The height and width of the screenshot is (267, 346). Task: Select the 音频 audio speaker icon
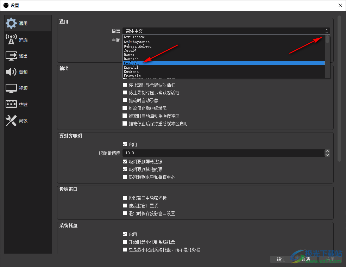coord(11,72)
